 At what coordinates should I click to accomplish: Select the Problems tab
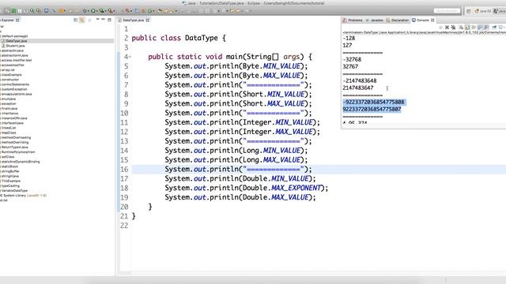pos(353,20)
